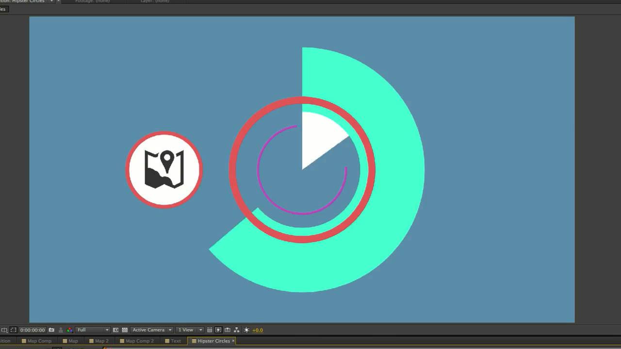Click the reset exposure aperture icon
Screen dimensions: 621x349
point(246,330)
